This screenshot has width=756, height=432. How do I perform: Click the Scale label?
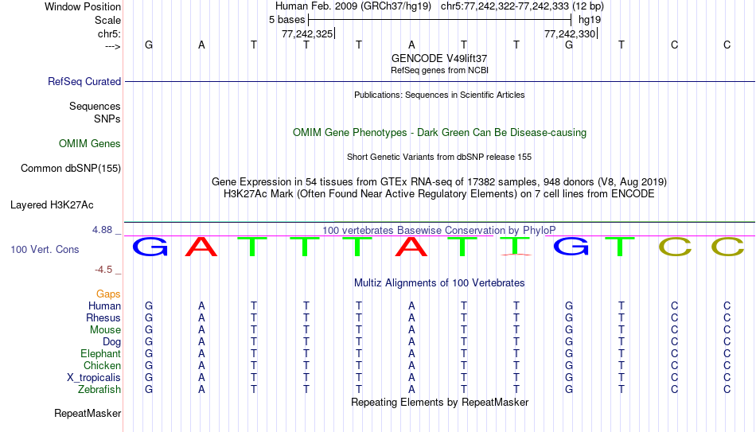click(x=107, y=20)
